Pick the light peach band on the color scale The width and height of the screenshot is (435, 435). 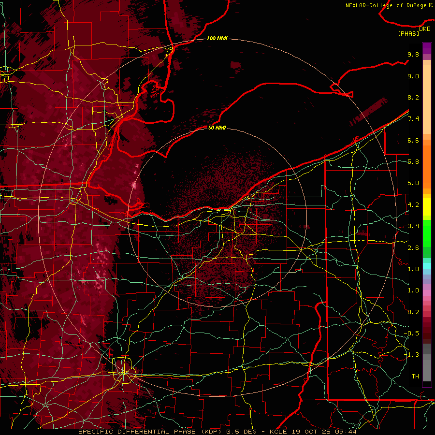427,99
